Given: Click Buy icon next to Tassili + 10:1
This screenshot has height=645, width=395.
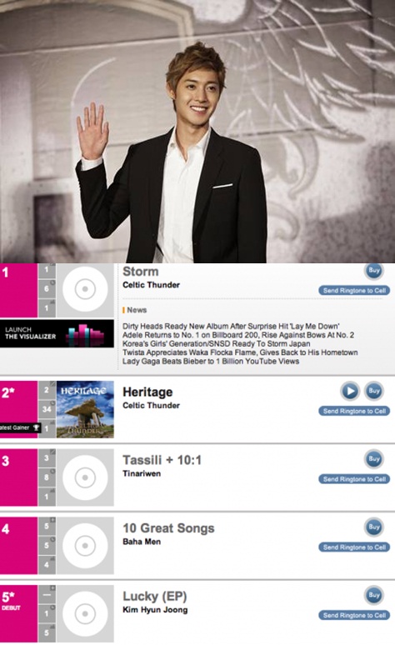Looking at the screenshot, I should pos(374,458).
